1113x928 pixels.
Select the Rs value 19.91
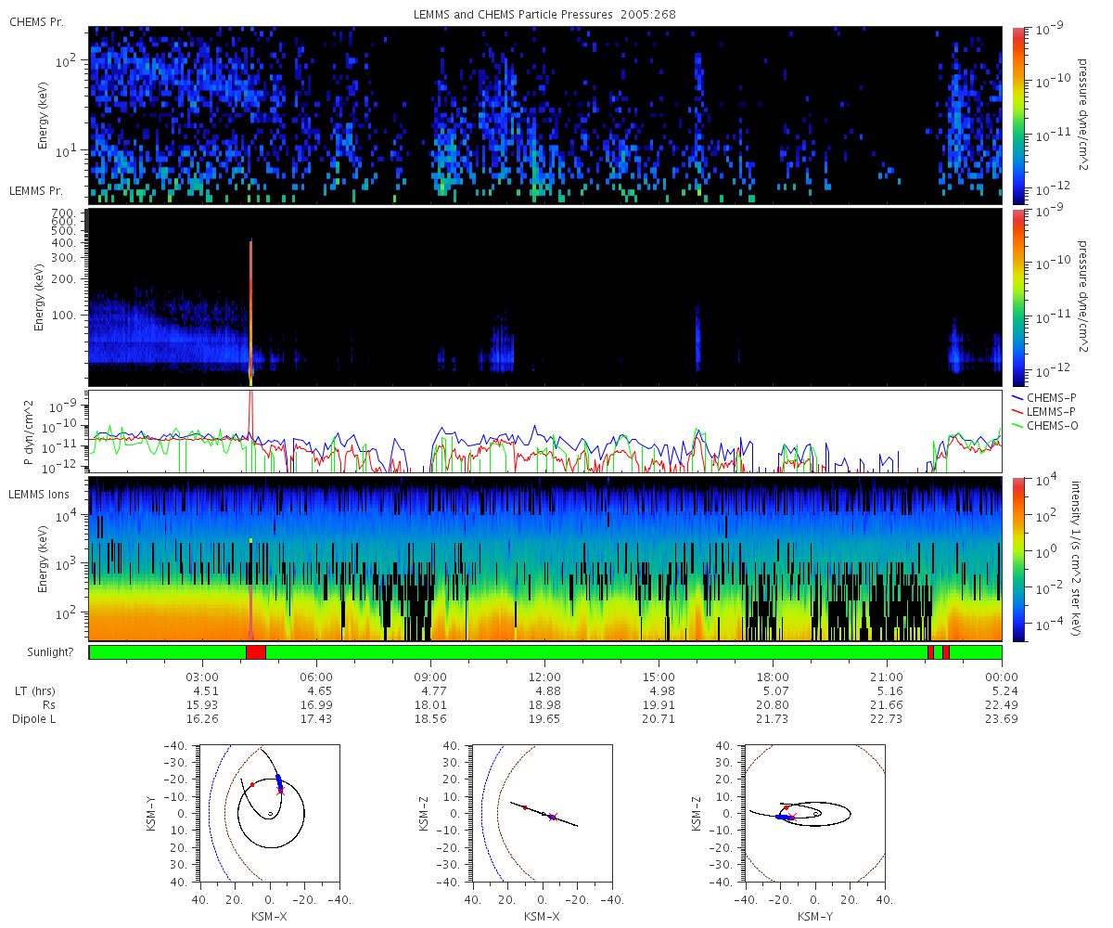pyautogui.click(x=659, y=705)
